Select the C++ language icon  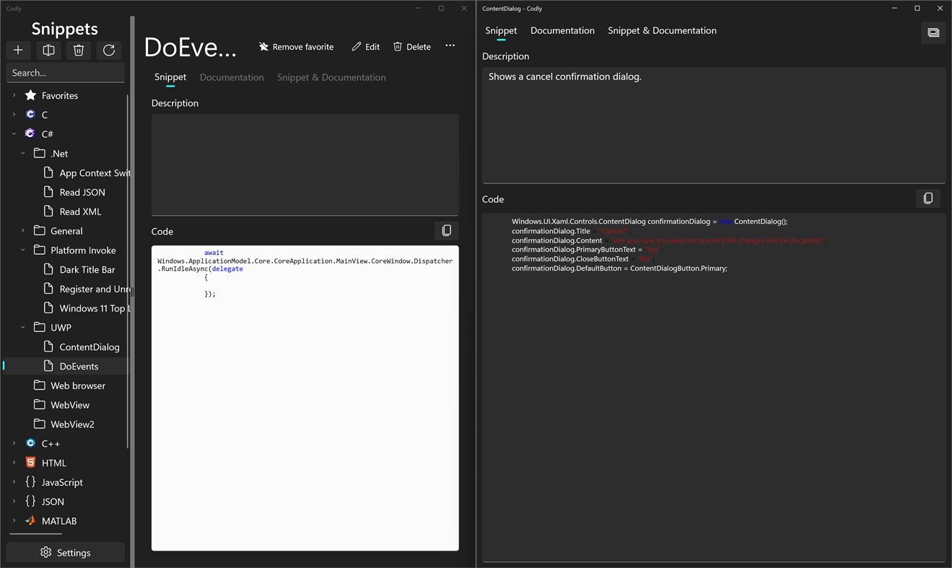tap(30, 443)
